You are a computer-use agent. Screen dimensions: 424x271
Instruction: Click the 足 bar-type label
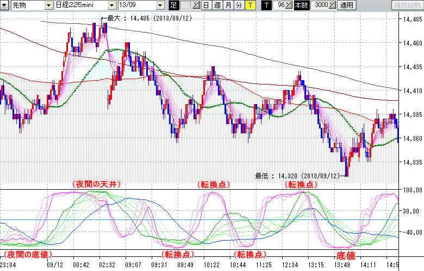point(173,5)
